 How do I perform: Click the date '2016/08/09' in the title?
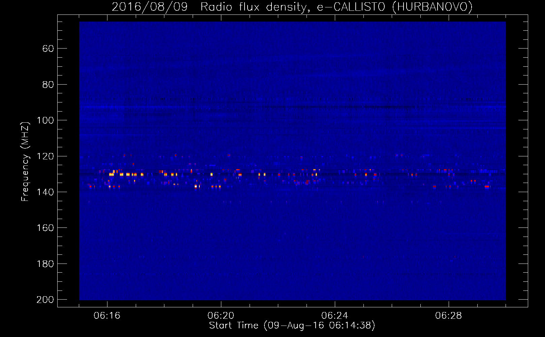150,7
